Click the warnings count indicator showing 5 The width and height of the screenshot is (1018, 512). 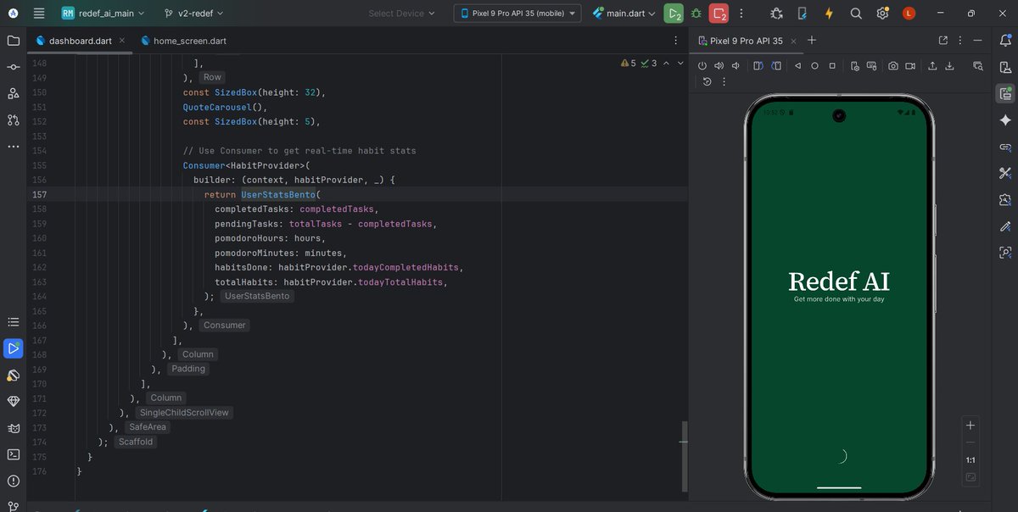(x=628, y=63)
